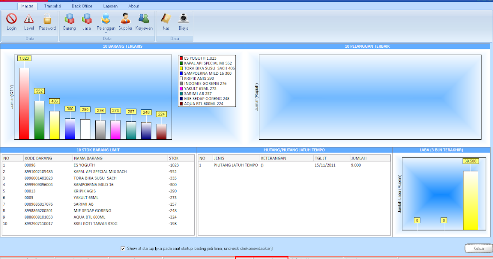
Task: Select the YAKULT 65ML stock row
Action: [x=98, y=197]
